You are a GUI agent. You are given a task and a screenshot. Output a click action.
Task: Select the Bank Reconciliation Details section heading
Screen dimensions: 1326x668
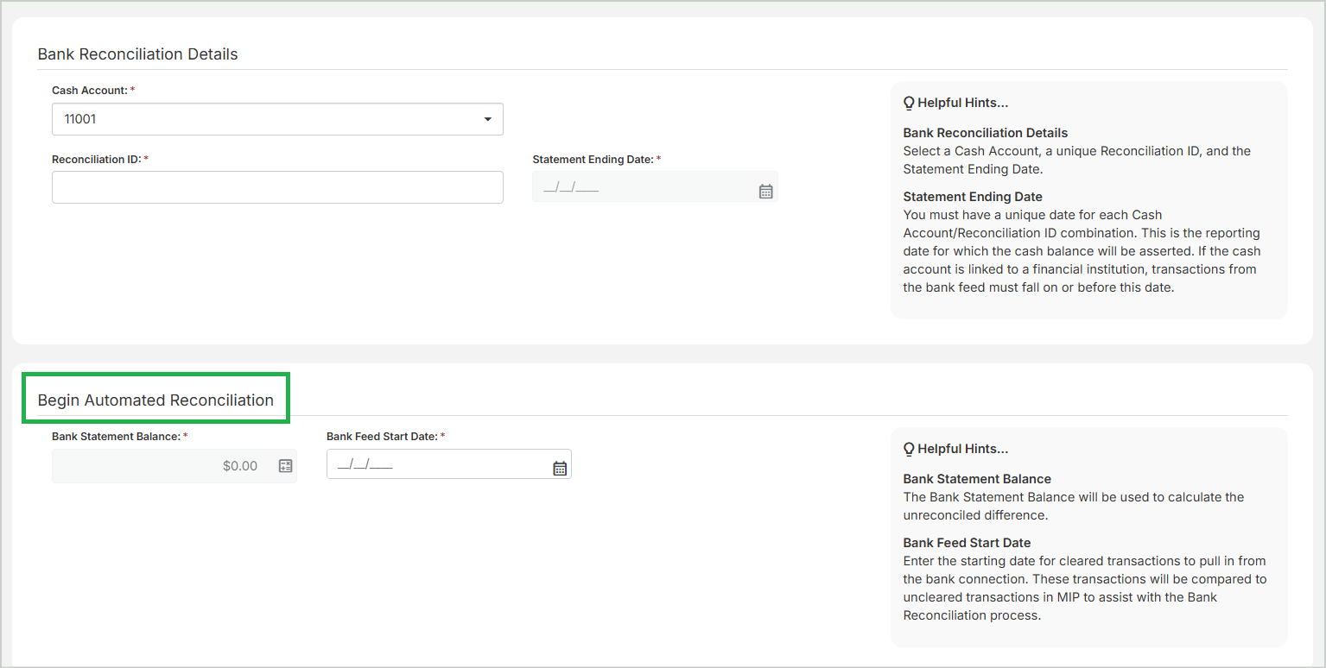pos(137,54)
